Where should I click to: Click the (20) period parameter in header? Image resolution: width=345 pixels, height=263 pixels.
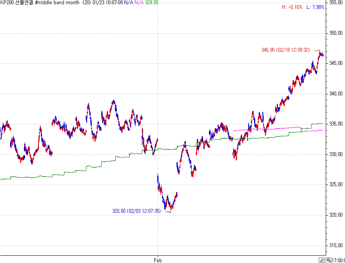(87, 3)
